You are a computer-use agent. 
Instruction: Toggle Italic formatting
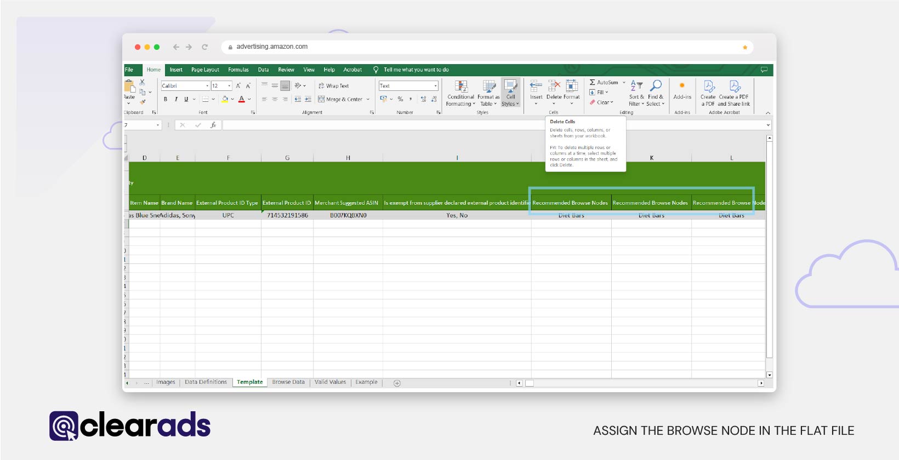[x=176, y=99]
